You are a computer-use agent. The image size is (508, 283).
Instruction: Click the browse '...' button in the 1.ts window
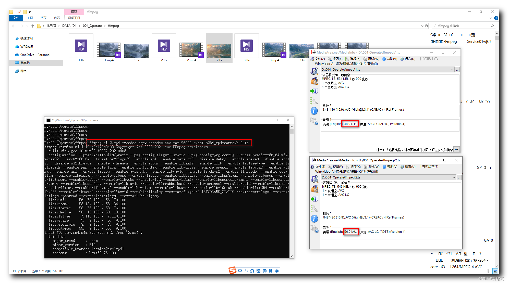click(x=457, y=70)
